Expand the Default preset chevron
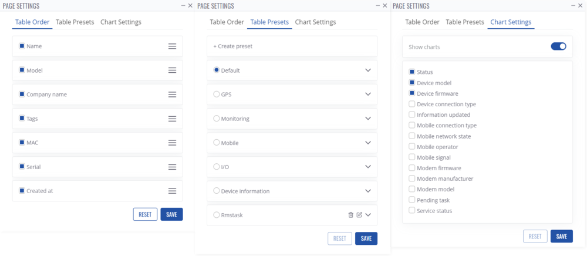This screenshot has height=256, width=587. (368, 70)
